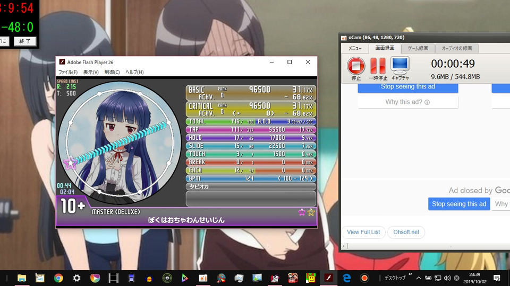Open the メニュー tab in oCam

coord(355,48)
